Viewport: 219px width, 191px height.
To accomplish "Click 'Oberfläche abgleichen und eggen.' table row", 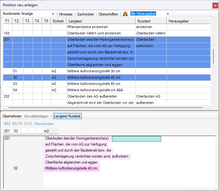I will pos(107,65).
